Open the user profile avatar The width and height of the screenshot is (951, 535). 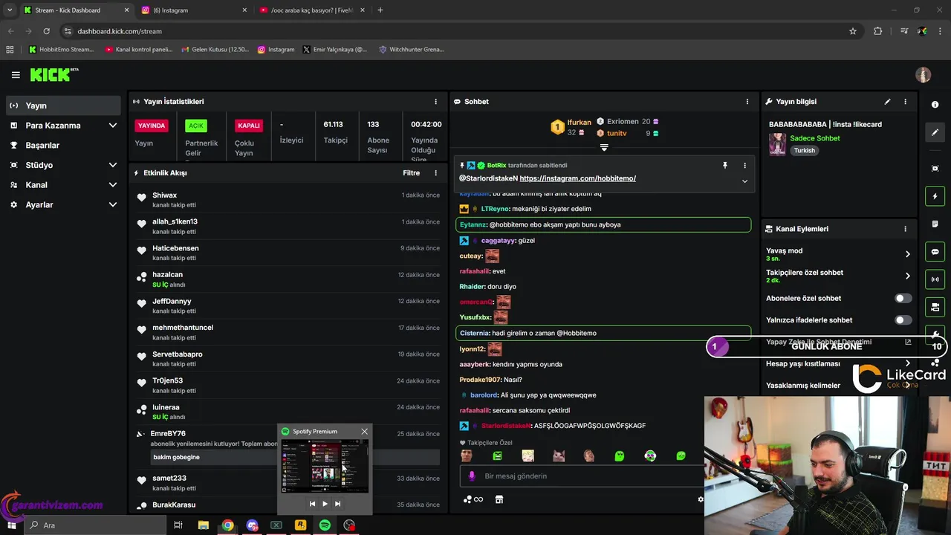click(x=924, y=75)
